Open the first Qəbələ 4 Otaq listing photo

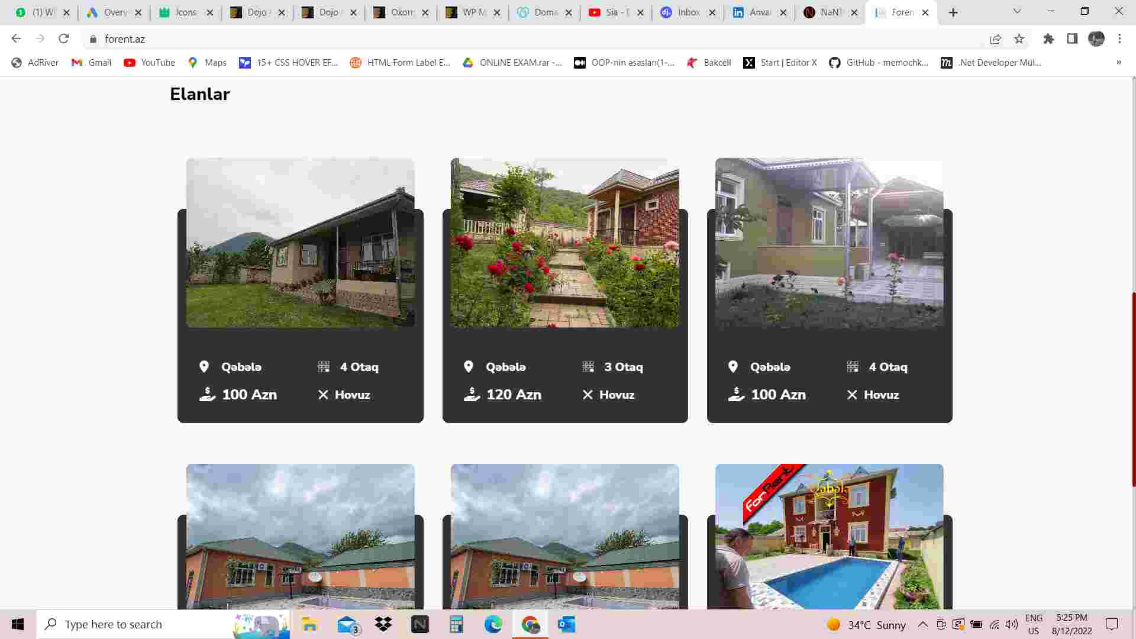[300, 243]
